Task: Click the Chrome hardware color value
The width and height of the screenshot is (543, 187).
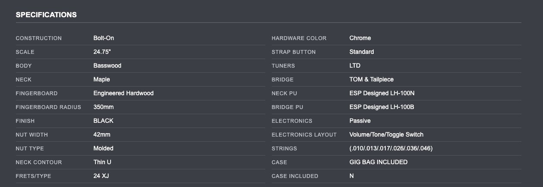Action: tap(360, 38)
